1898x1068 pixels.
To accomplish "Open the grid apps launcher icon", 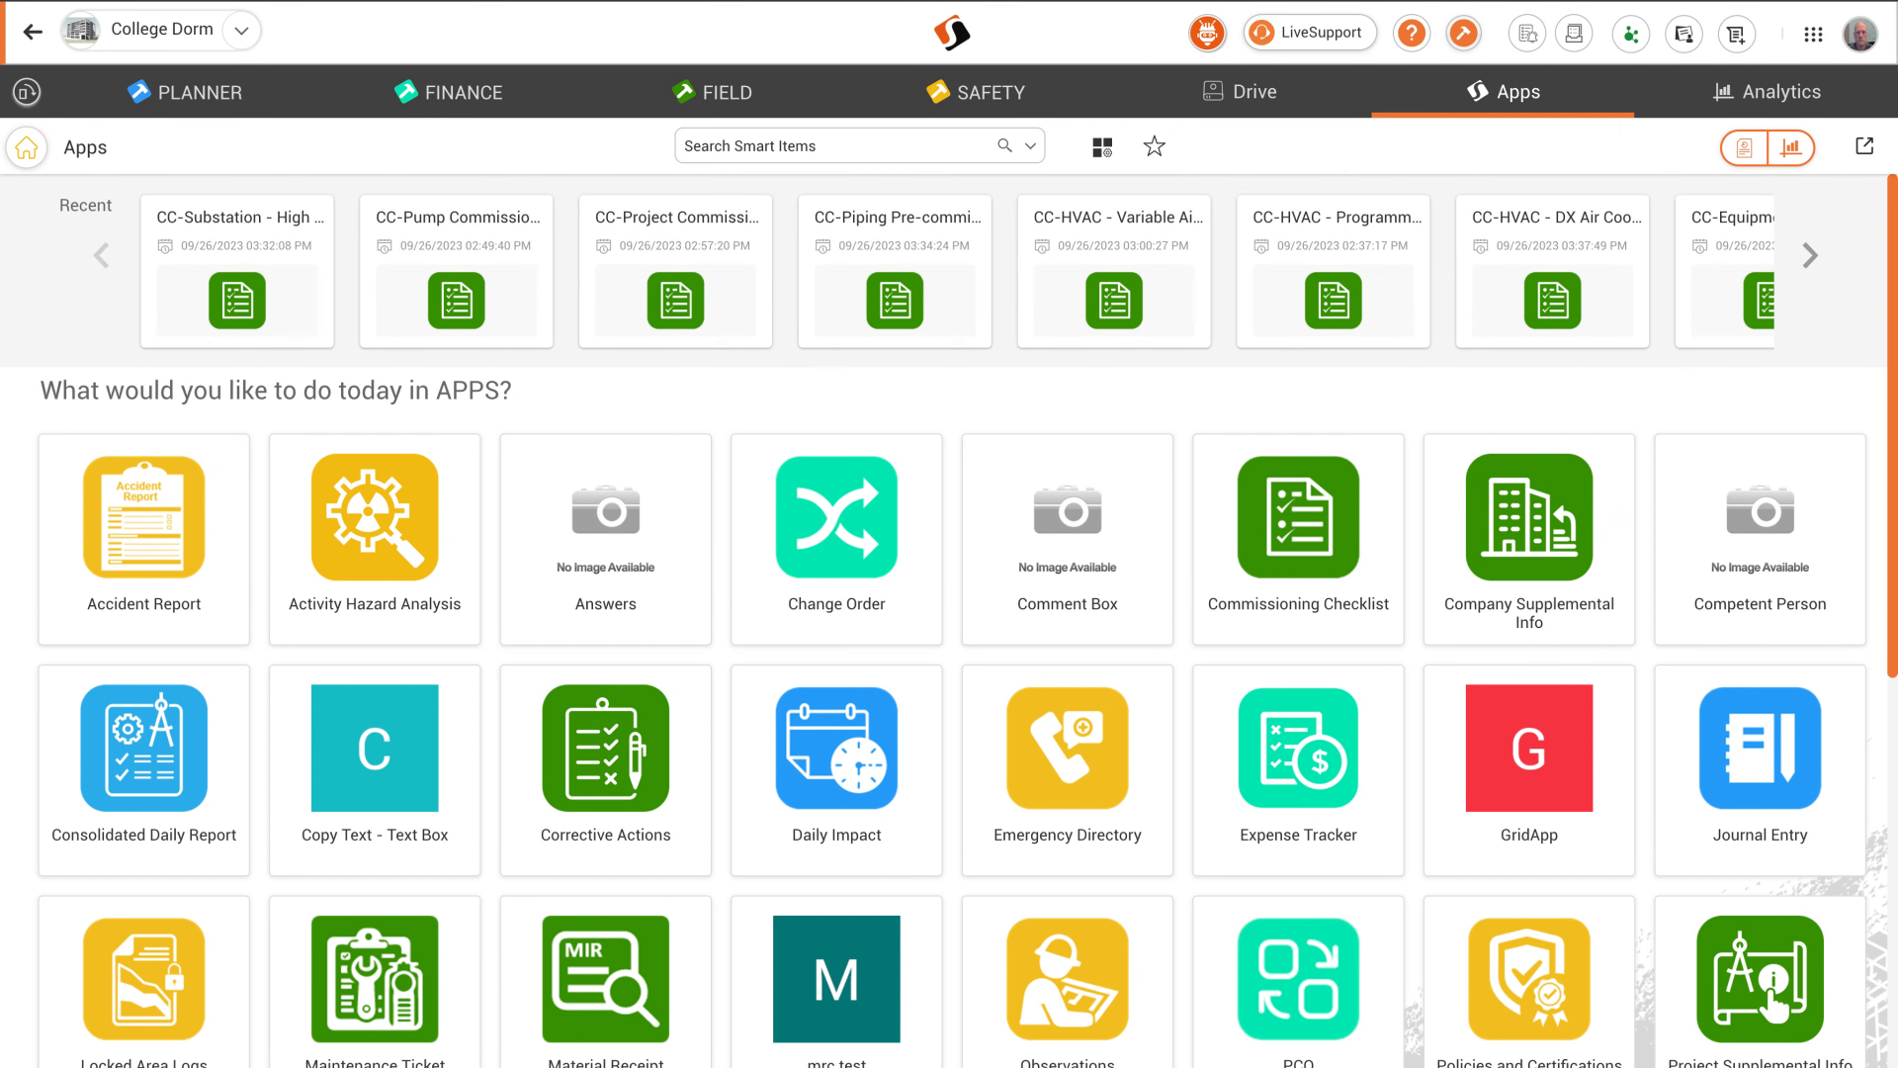I will point(1813,34).
